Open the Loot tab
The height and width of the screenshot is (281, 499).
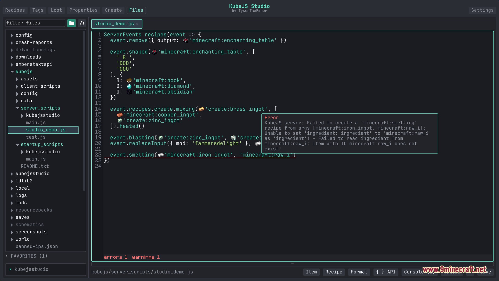point(56,10)
